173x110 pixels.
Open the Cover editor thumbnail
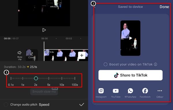coord(32,55)
